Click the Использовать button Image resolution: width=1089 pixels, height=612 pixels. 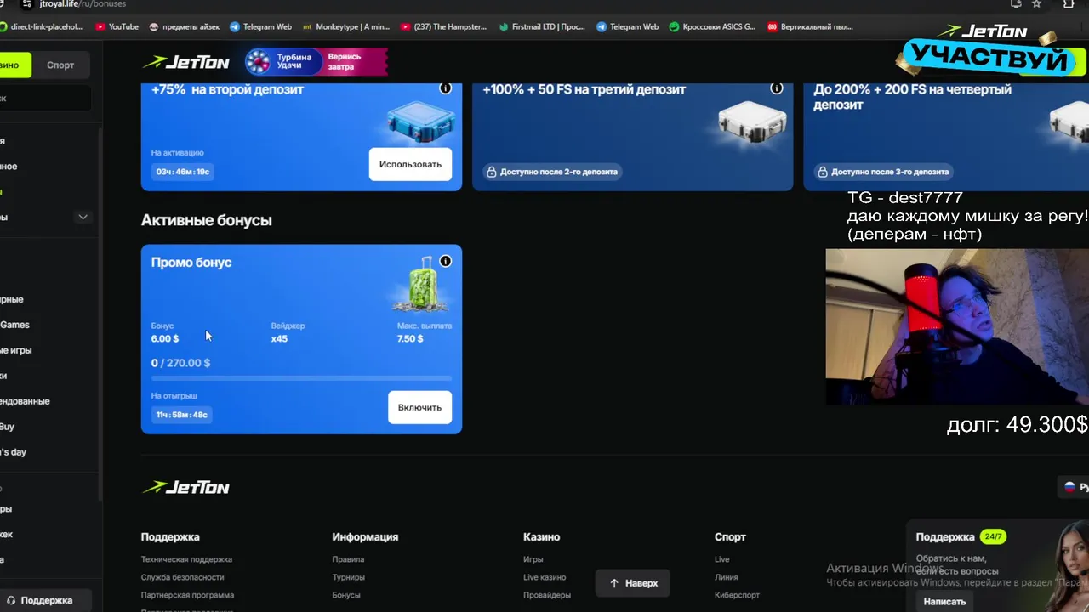410,164
